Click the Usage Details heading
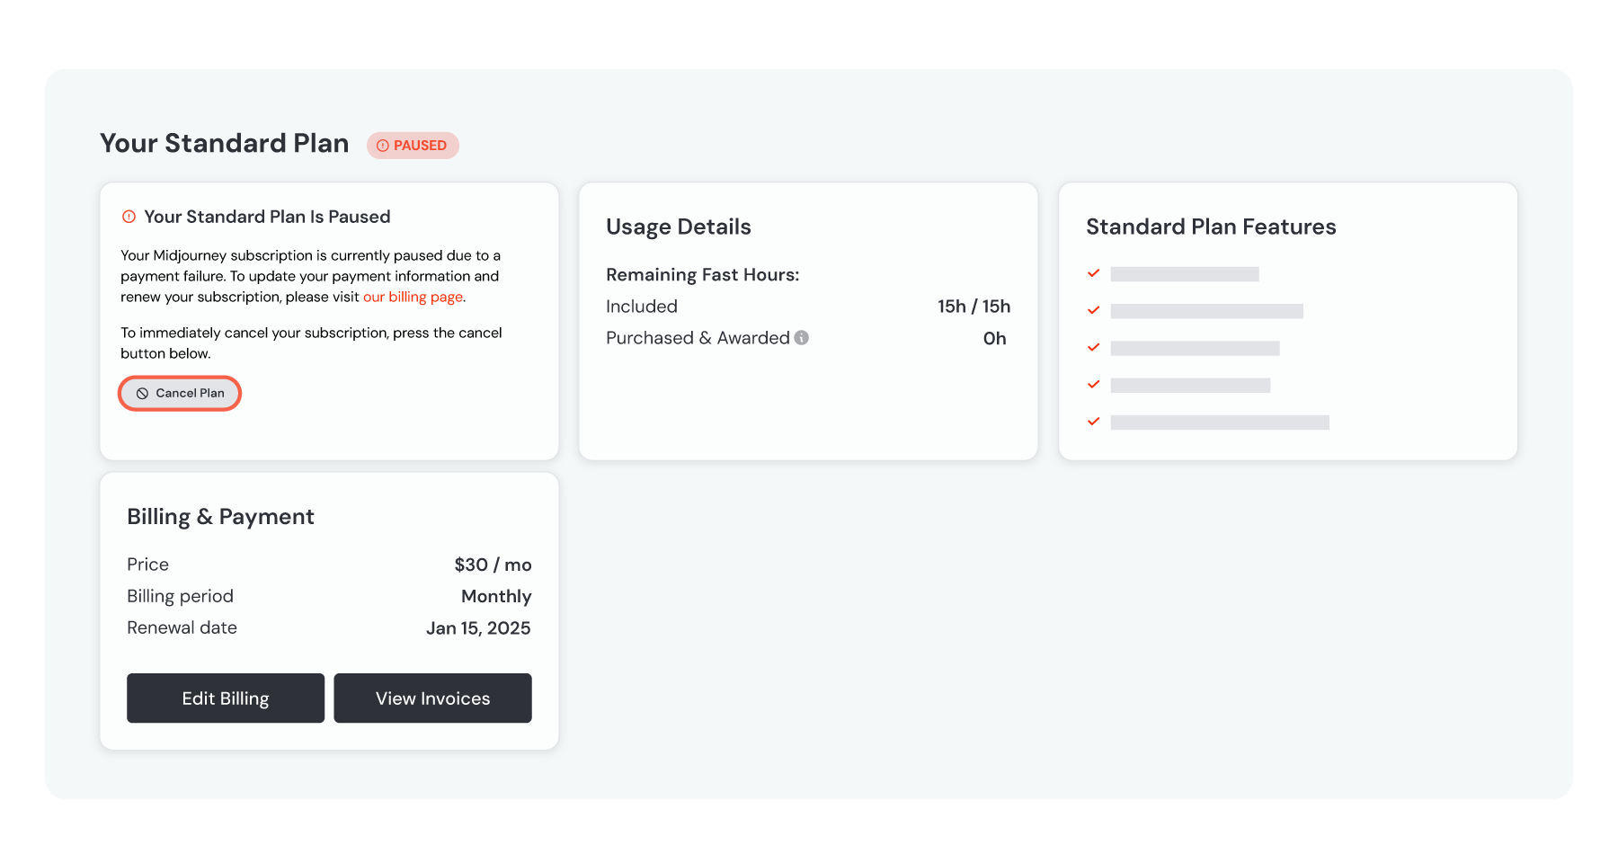The width and height of the screenshot is (1618, 854). point(679,227)
